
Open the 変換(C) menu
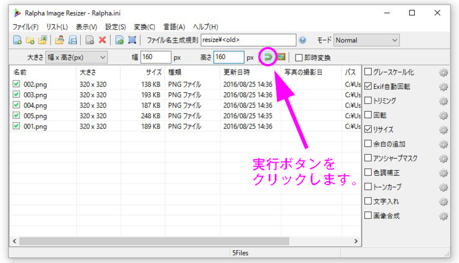tap(145, 27)
